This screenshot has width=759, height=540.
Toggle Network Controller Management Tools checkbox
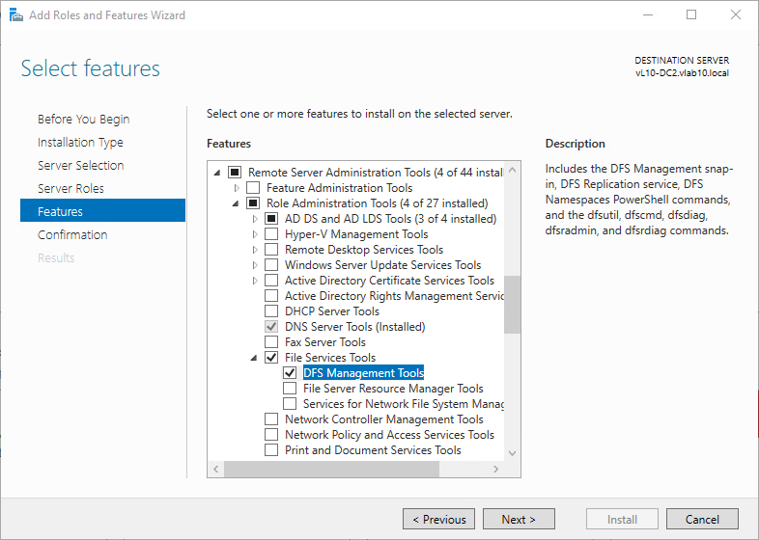pyautogui.click(x=271, y=419)
